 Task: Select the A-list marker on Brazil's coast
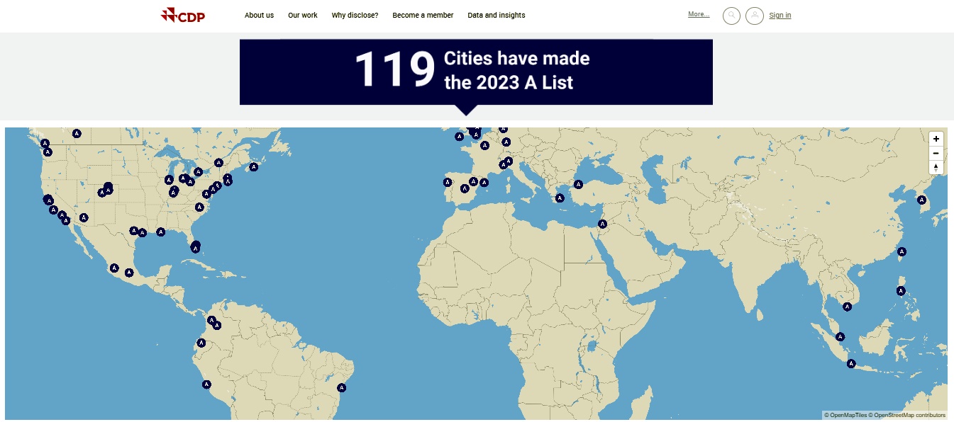(342, 387)
